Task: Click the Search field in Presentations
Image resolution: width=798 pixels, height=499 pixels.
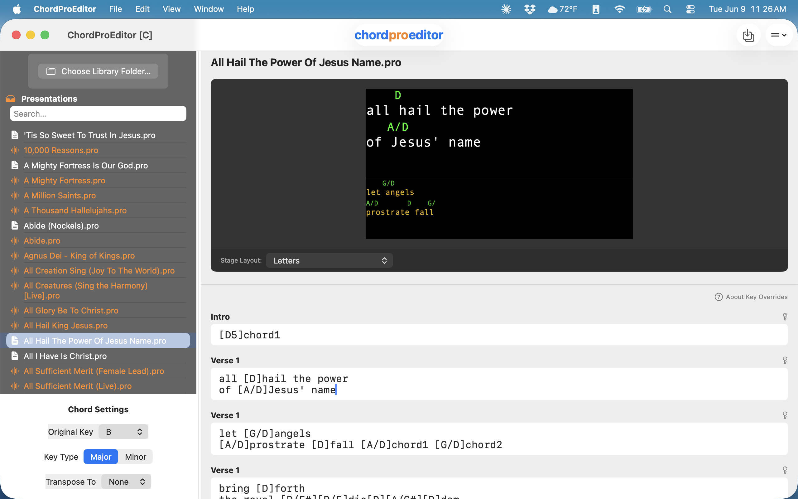Action: 98,114
